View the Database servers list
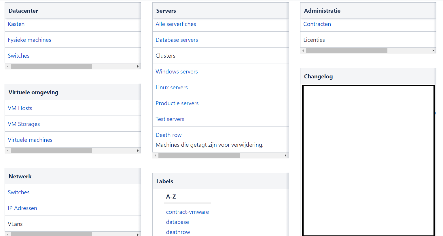The height and width of the screenshot is (236, 443). (177, 40)
